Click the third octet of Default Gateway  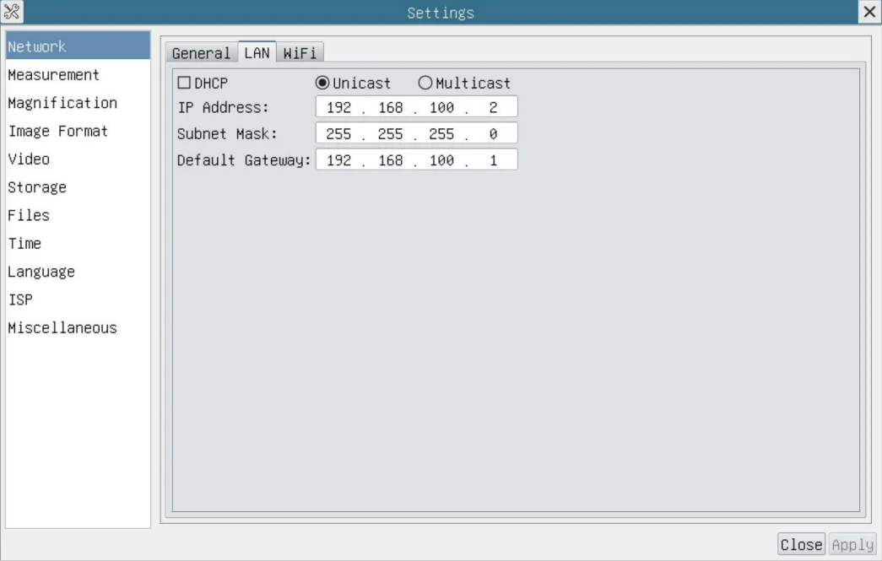coord(441,160)
